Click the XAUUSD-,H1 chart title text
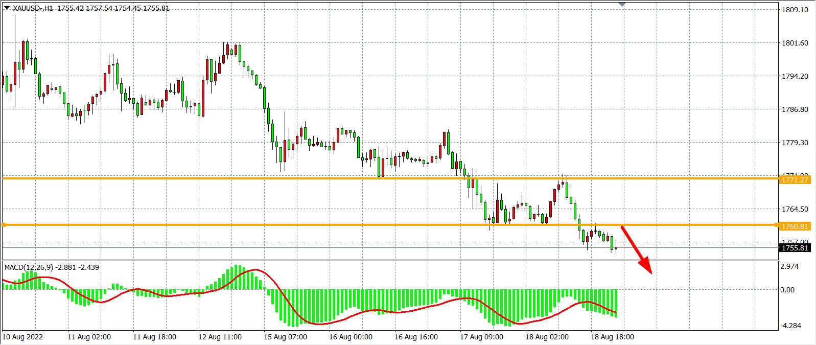816x345 pixels. pos(33,8)
